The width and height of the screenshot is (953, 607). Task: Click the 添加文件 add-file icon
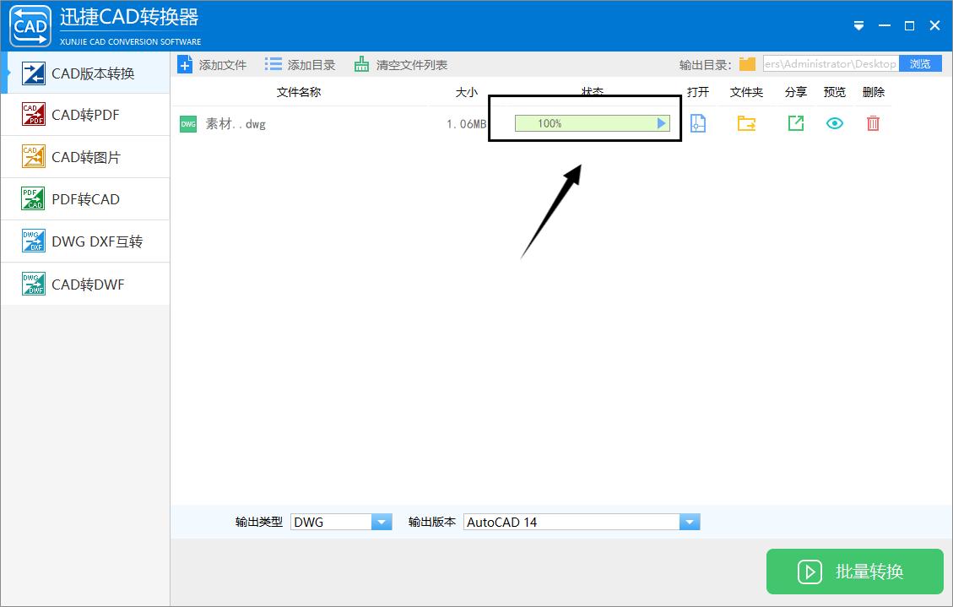pos(186,63)
